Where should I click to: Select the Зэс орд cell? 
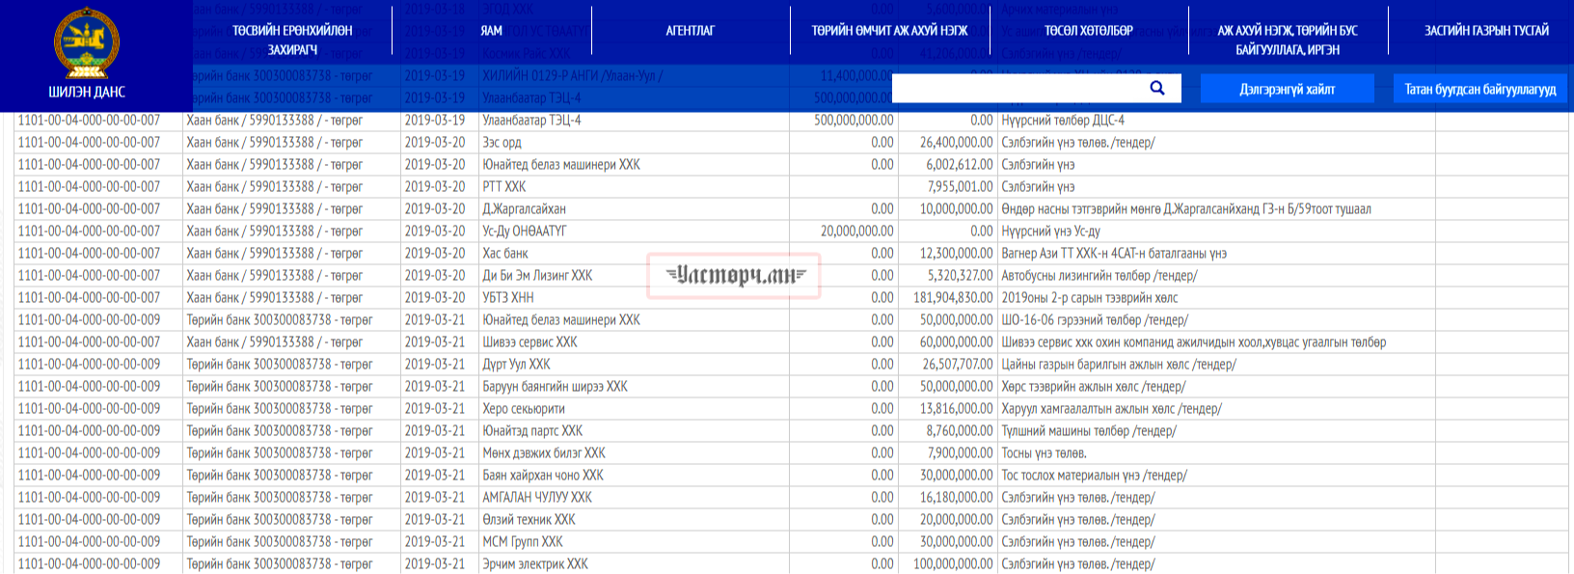tap(502, 143)
